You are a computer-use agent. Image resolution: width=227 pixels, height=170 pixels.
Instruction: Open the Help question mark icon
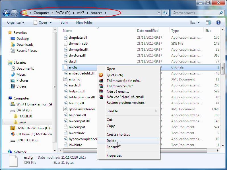218,22
